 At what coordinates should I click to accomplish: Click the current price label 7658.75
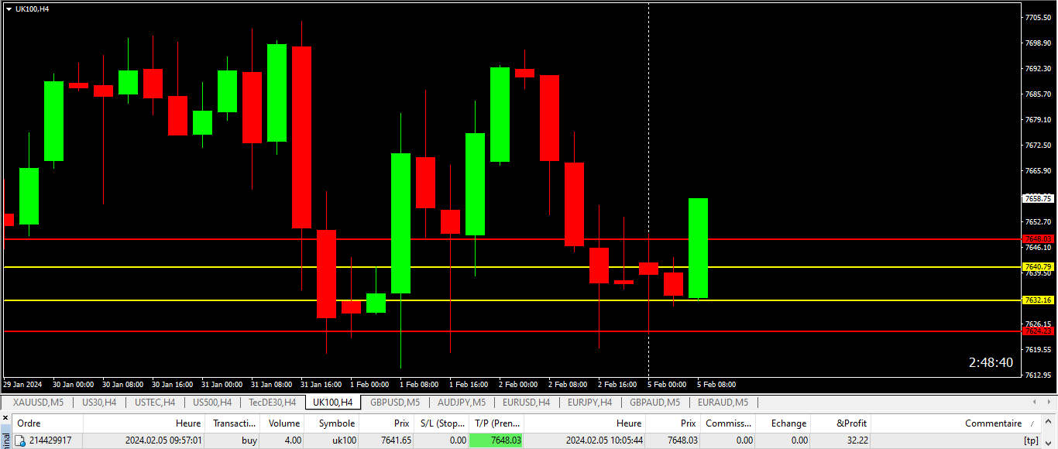click(1038, 198)
